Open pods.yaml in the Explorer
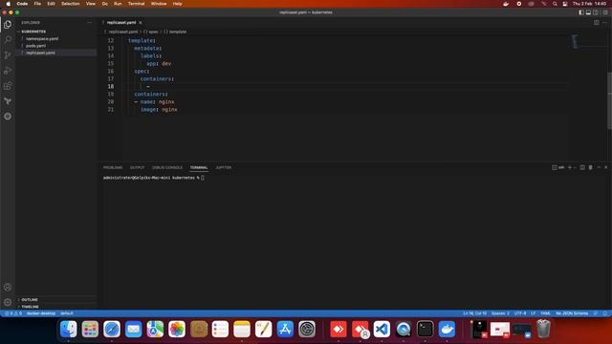The image size is (612, 344). pyautogui.click(x=36, y=46)
